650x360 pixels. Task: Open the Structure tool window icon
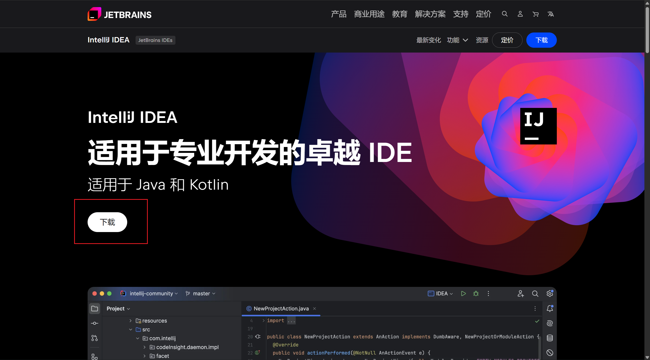coord(94,356)
